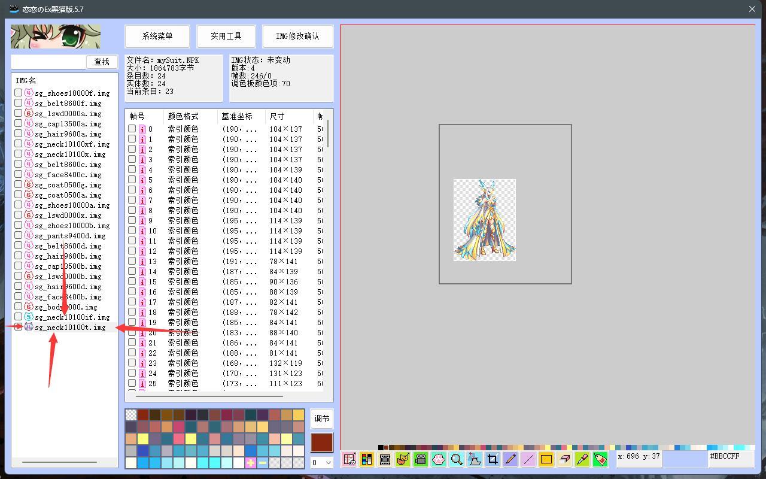Click the canvas/table settings tool icon
This screenshot has height=479, width=766.
[349, 459]
